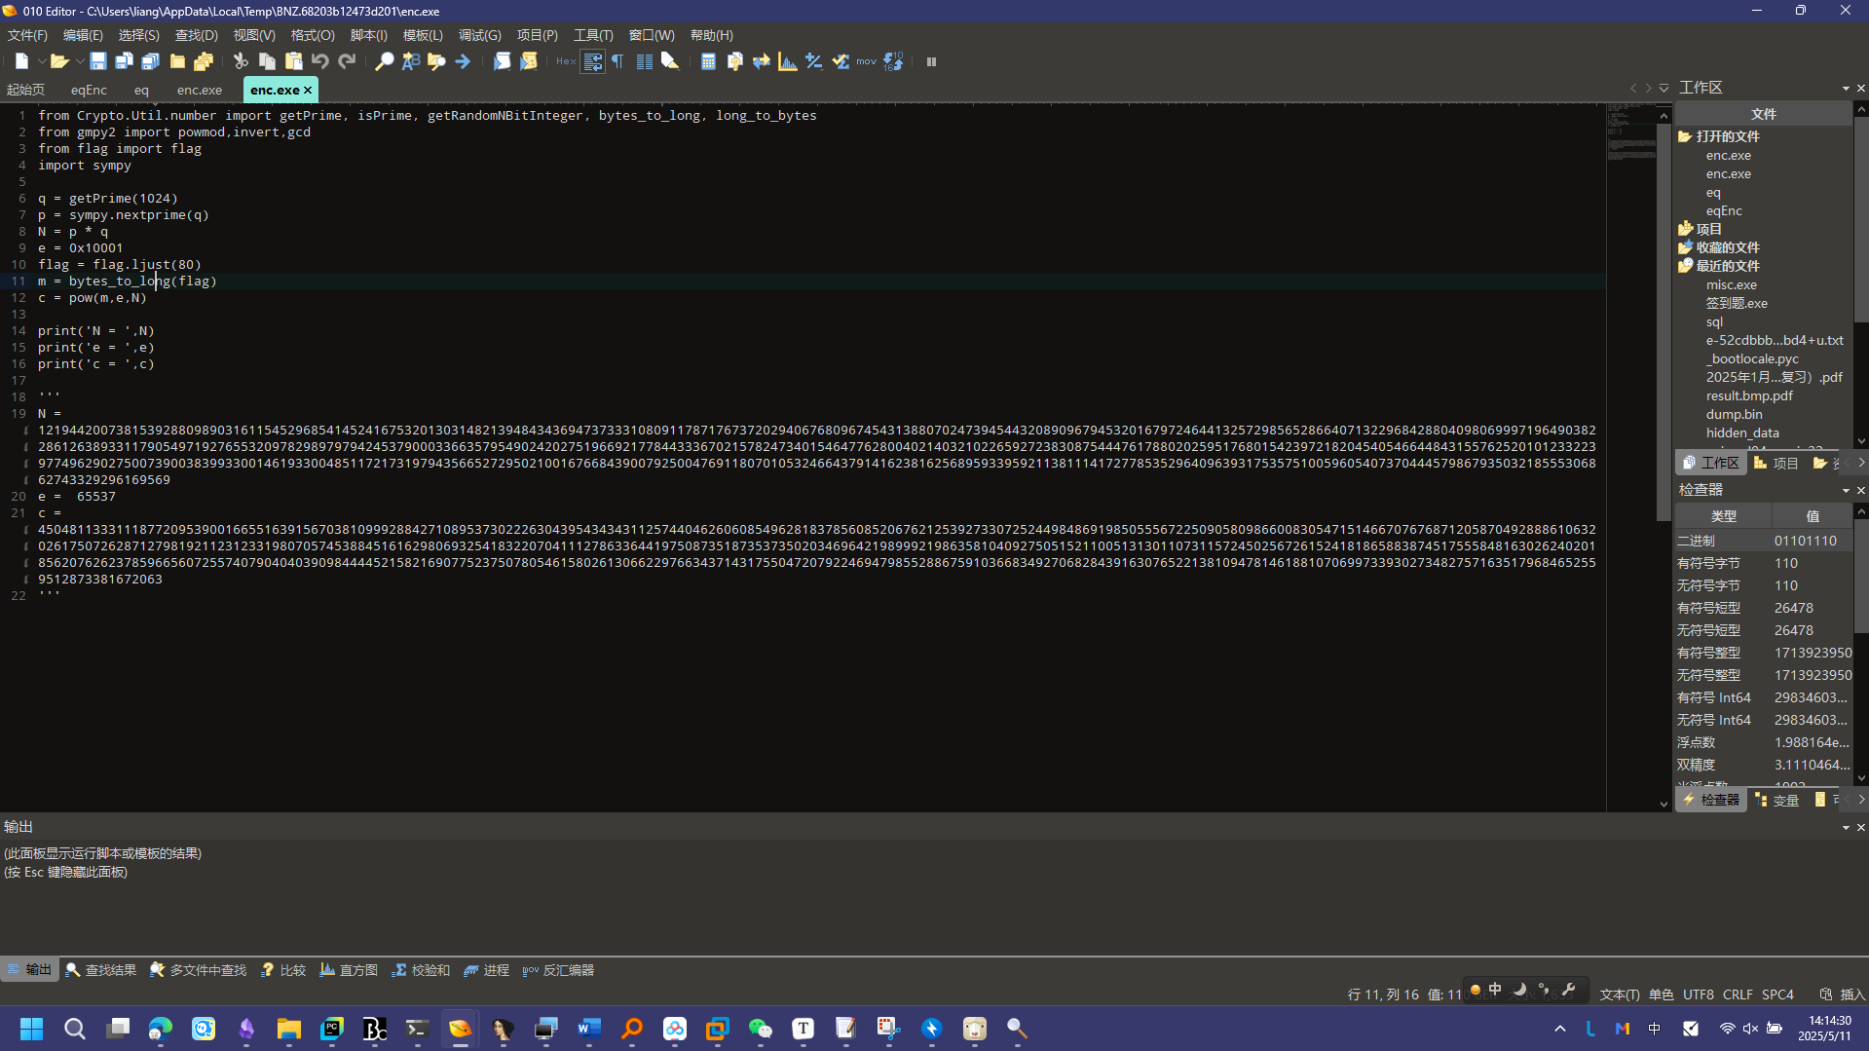Screen dimensions: 1869x1051
Task: Open the Calculator tool
Action: [708, 61]
